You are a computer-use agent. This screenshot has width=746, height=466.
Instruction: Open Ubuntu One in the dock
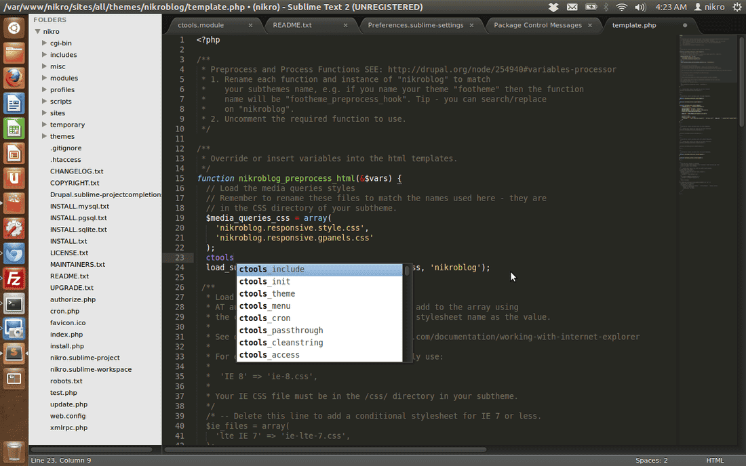tap(14, 179)
